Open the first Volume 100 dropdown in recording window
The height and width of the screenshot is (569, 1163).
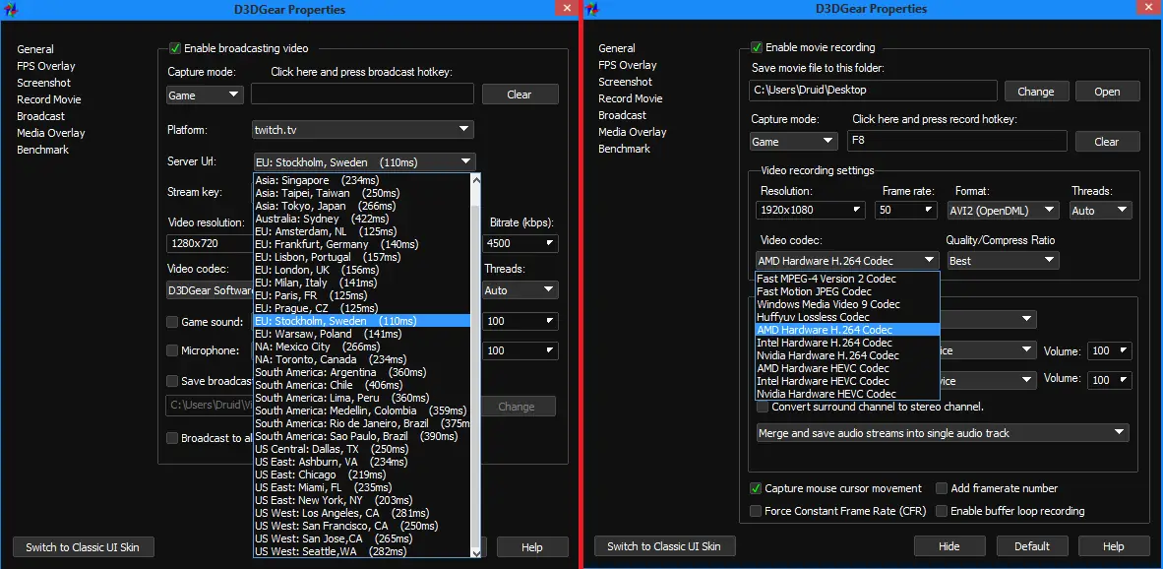[1110, 350]
